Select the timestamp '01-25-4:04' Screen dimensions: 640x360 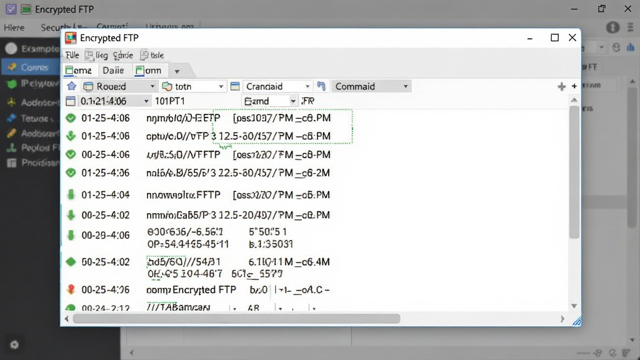[105, 195]
